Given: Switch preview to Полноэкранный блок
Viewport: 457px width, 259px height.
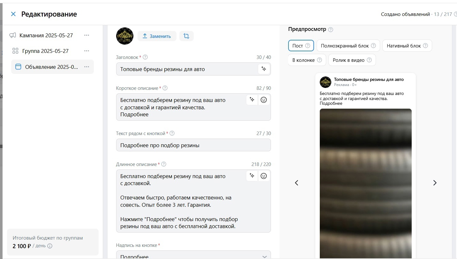Looking at the screenshot, I should tap(348, 46).
